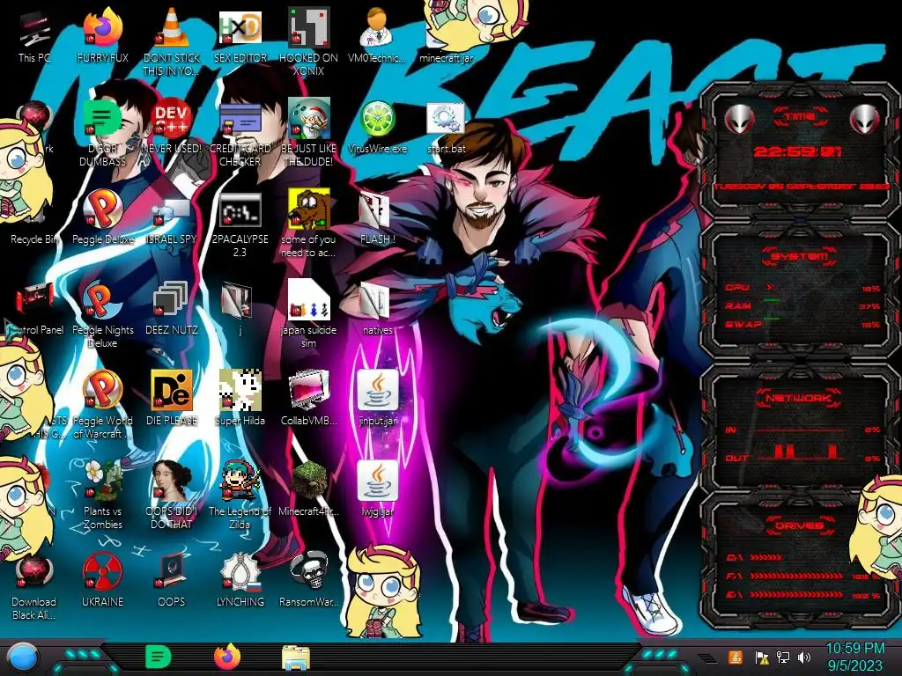Viewport: 902px width, 676px height.
Task: Open the natives folder
Action: point(377,309)
